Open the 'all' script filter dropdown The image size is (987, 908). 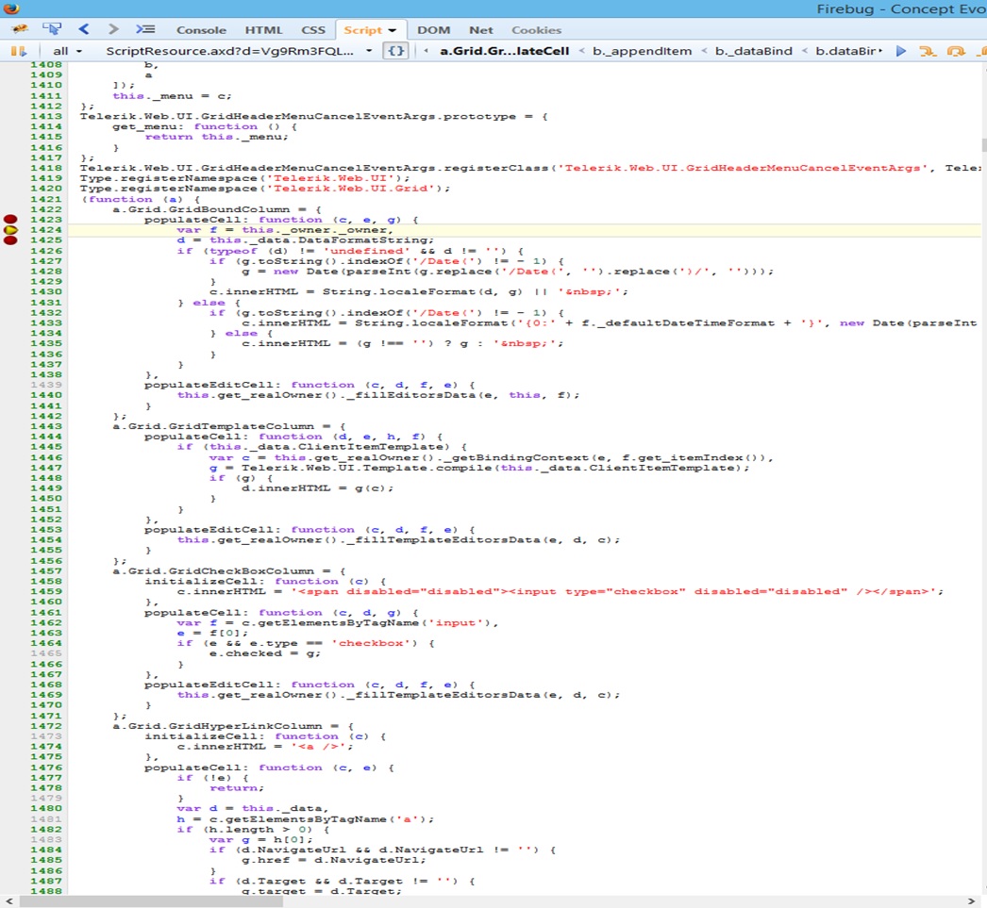coord(67,51)
